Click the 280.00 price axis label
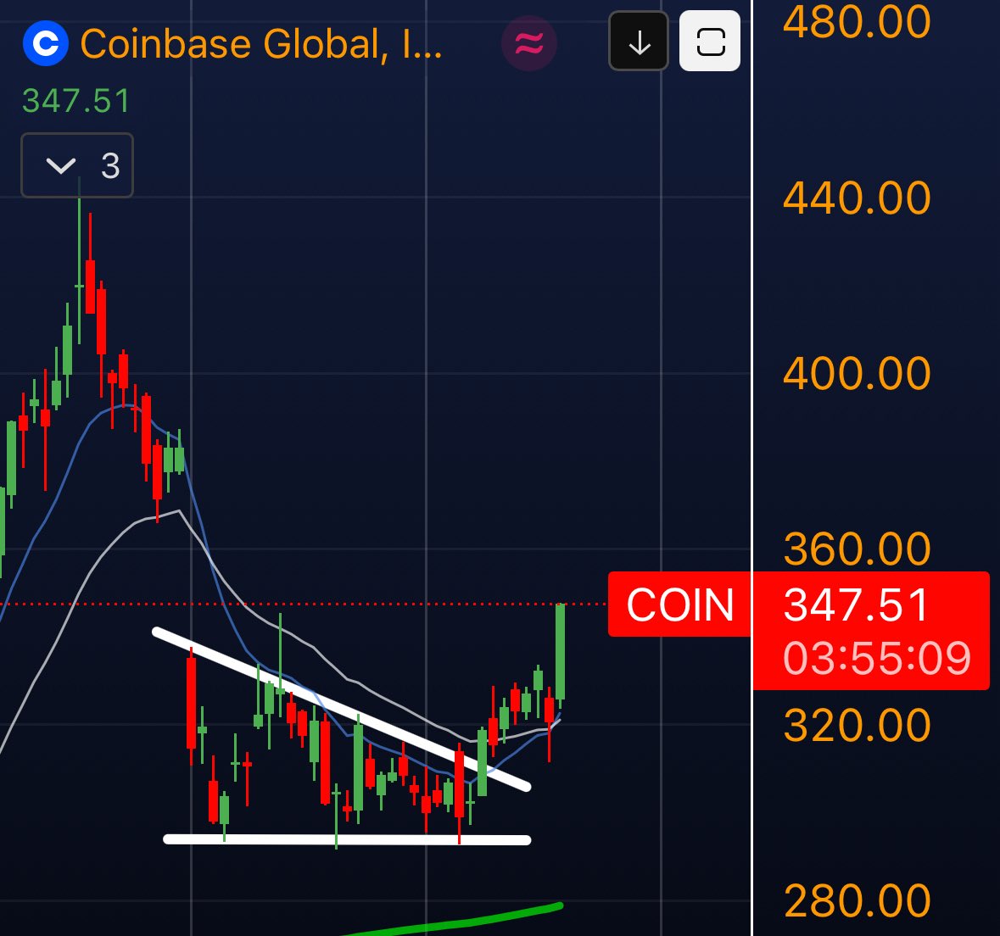 pos(857,900)
